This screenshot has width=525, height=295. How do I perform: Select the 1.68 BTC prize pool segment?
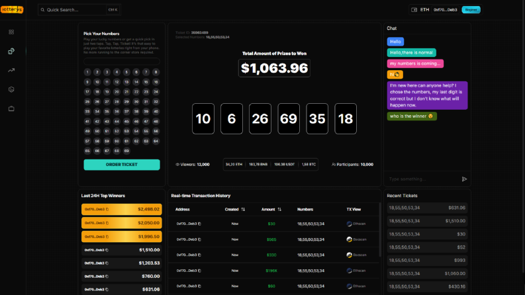pos(309,165)
